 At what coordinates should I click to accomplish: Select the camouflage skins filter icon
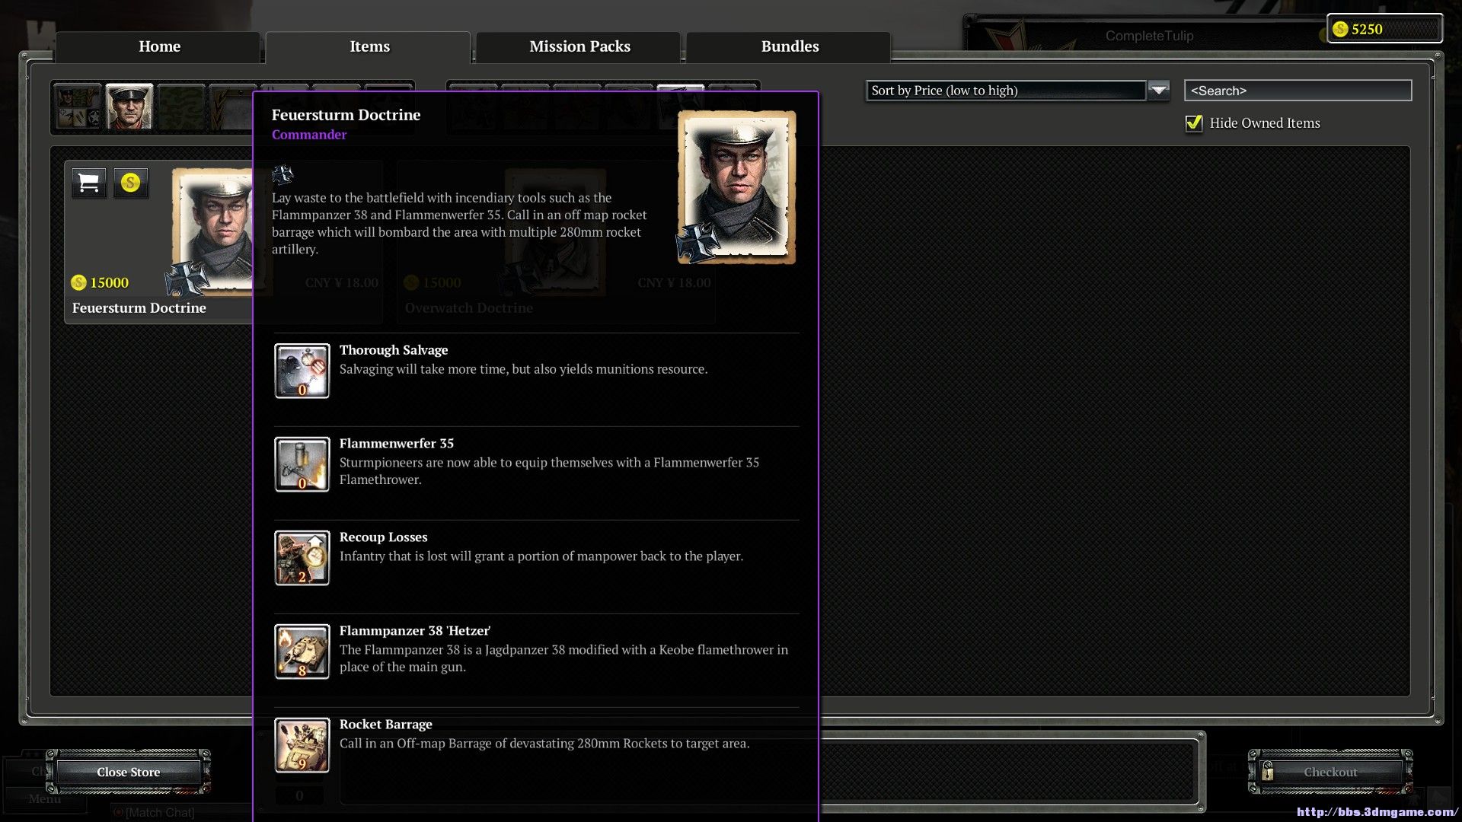pos(180,107)
